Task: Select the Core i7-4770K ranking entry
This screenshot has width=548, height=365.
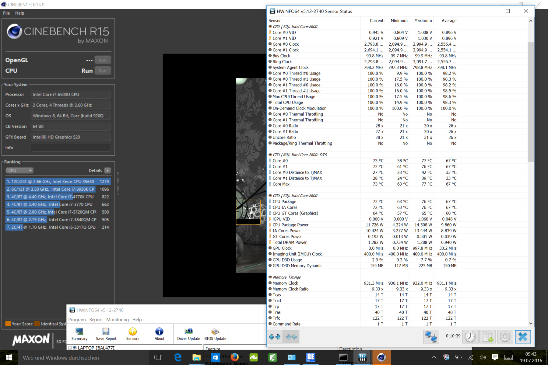Action: click(58, 197)
